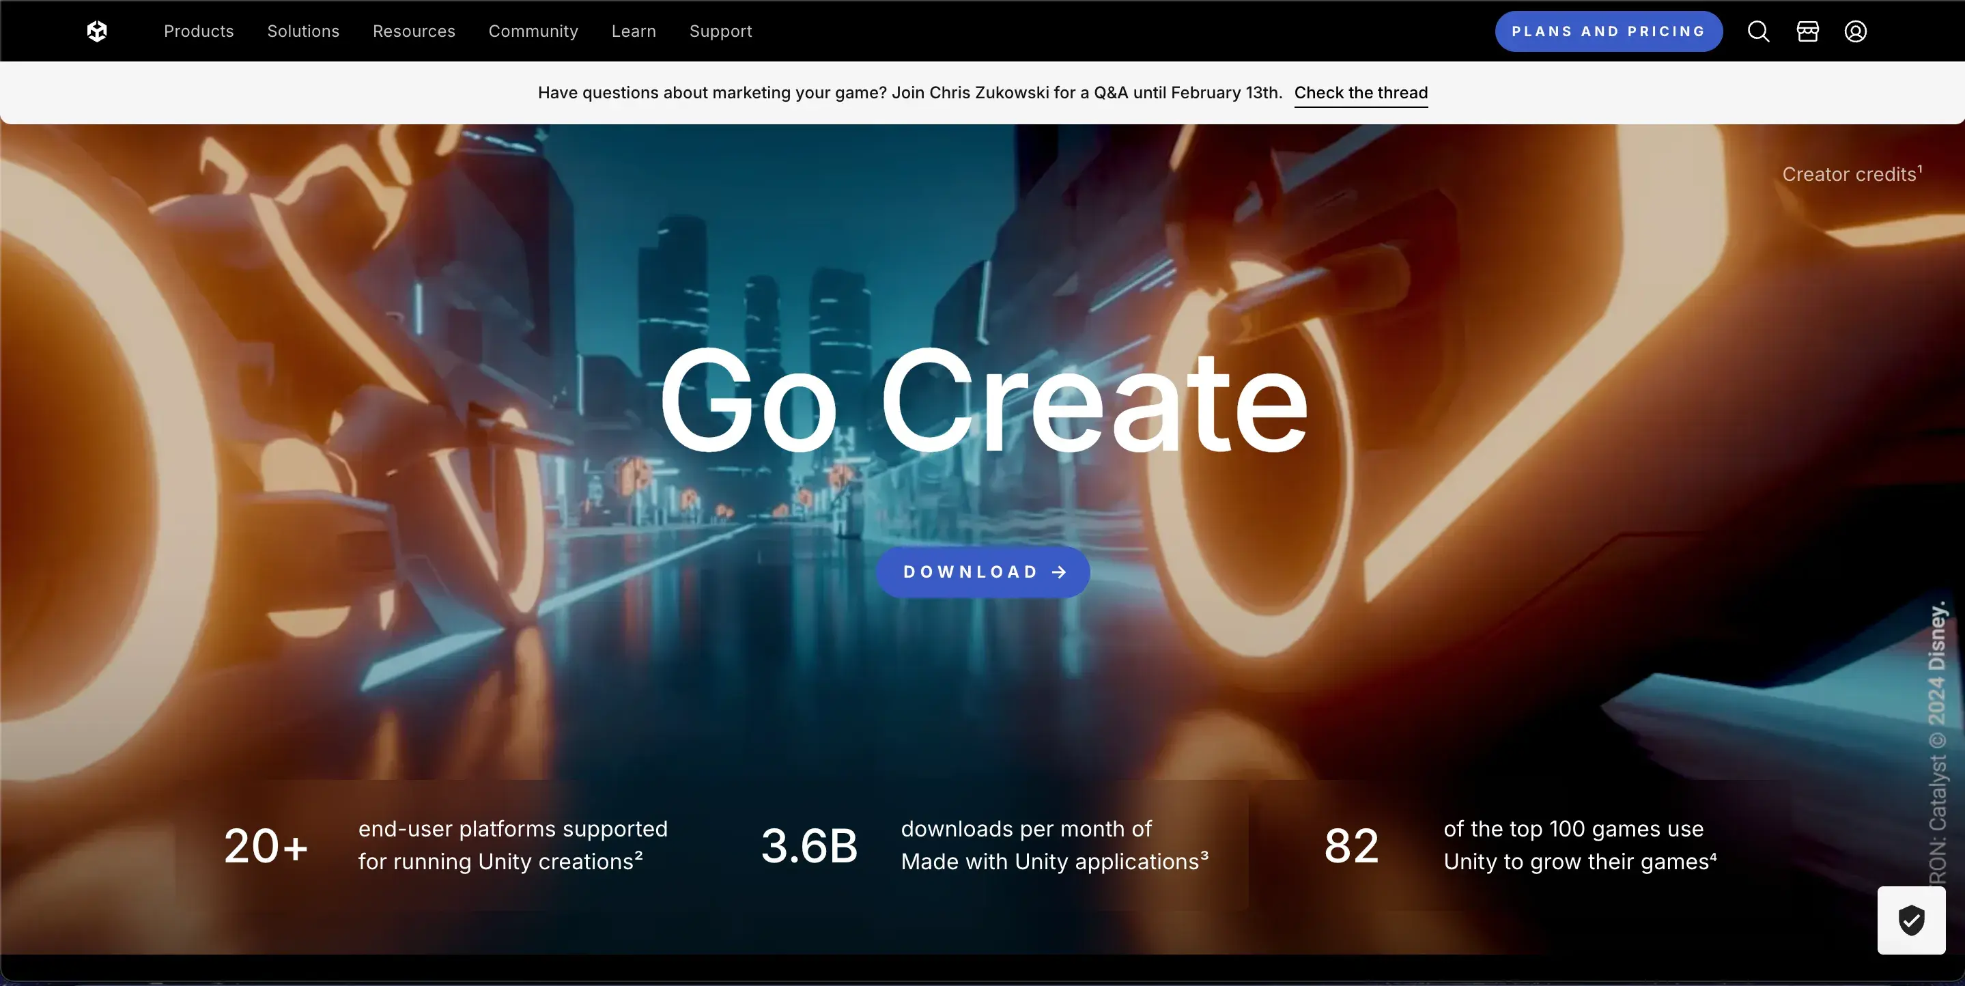Open the Support menu item
Image resolution: width=1965 pixels, height=986 pixels.
[x=720, y=31]
